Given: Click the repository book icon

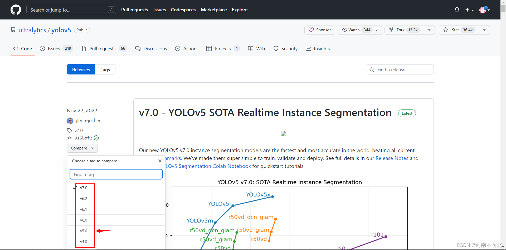Looking at the screenshot, I should pyautogui.click(x=13, y=30).
